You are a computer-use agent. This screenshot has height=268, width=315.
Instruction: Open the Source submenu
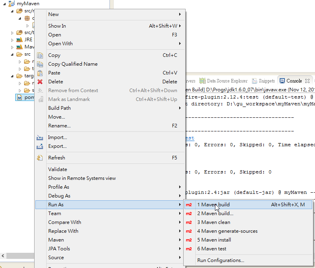[110, 258]
